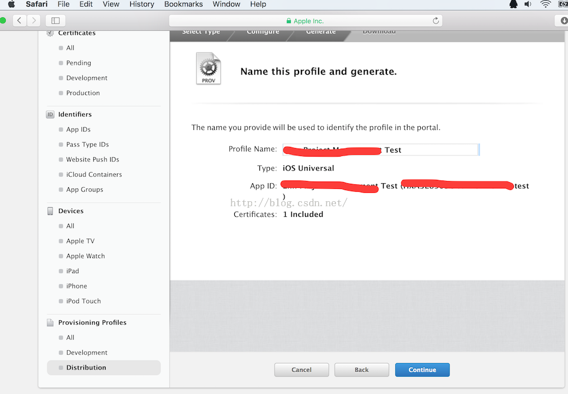Open iPad devices
The width and height of the screenshot is (568, 394).
coord(73,271)
